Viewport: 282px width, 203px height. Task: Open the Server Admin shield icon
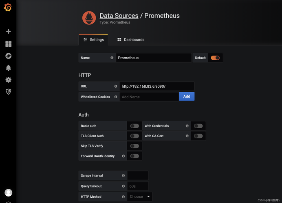8,92
